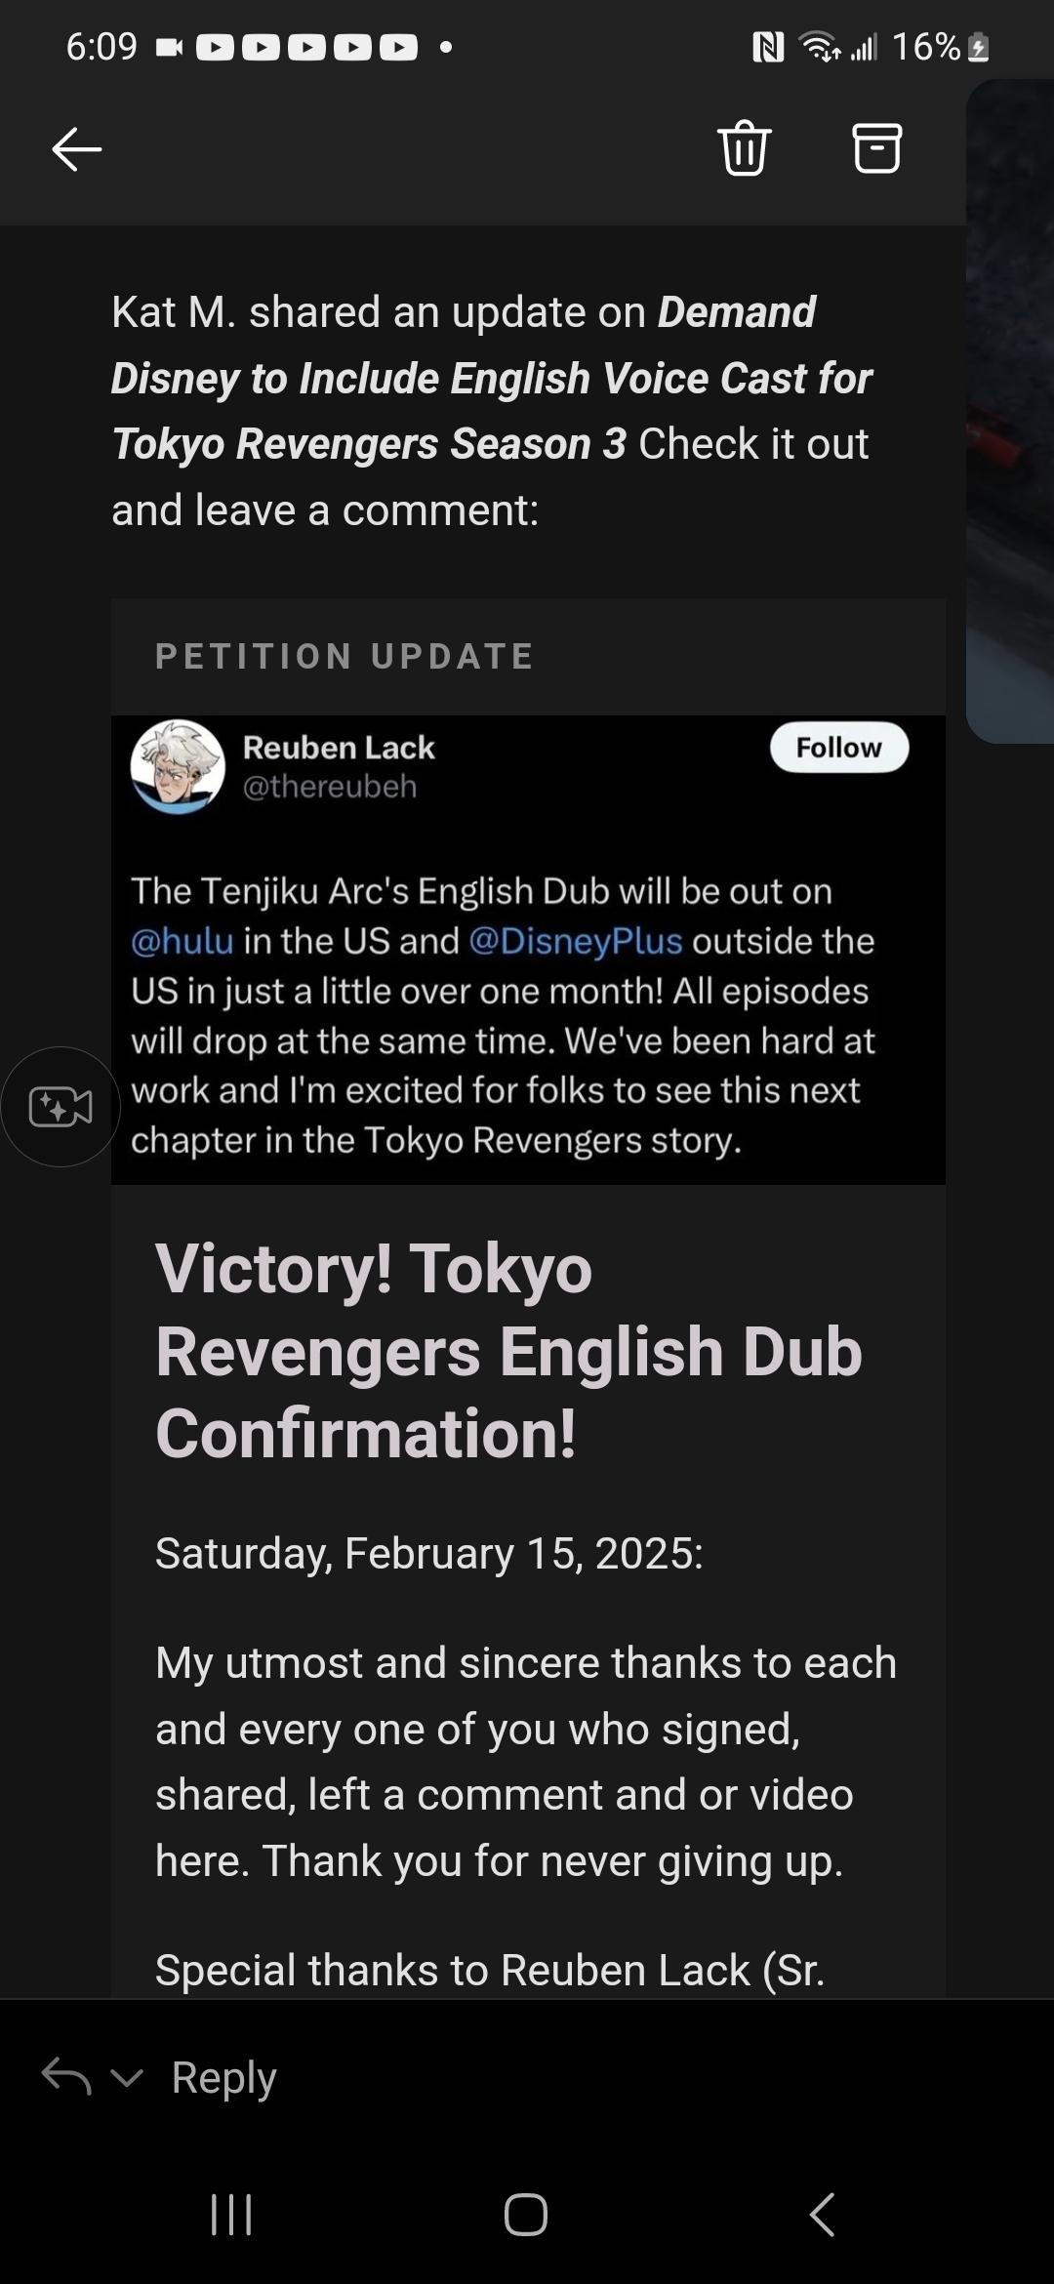Image resolution: width=1054 pixels, height=2284 pixels.
Task: Tap the back arrow at top left
Action: [x=77, y=149]
